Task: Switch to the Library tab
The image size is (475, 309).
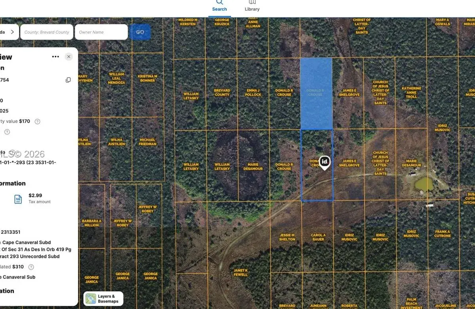Action: pyautogui.click(x=252, y=6)
